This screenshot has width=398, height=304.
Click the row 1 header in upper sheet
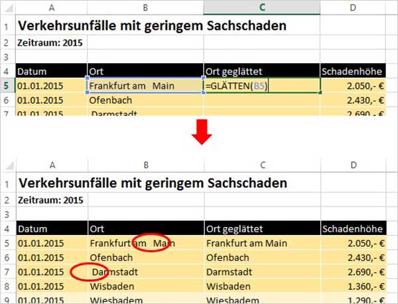click(x=7, y=25)
